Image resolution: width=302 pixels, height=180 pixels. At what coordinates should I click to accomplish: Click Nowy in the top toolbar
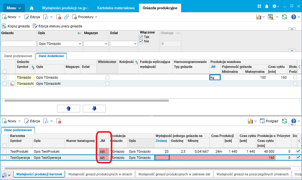pos(9,17)
